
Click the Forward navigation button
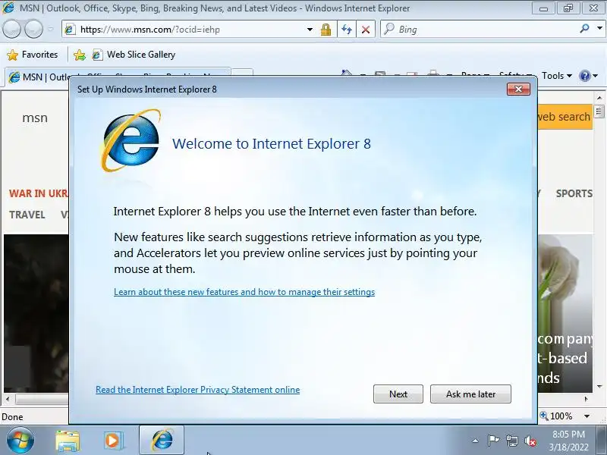[x=33, y=29]
